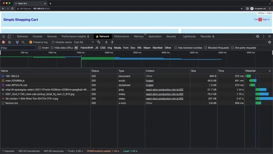Viewport: 273px width, 154px height.
Task: Filter requests by Fetch/XHR
Action: 87,48
